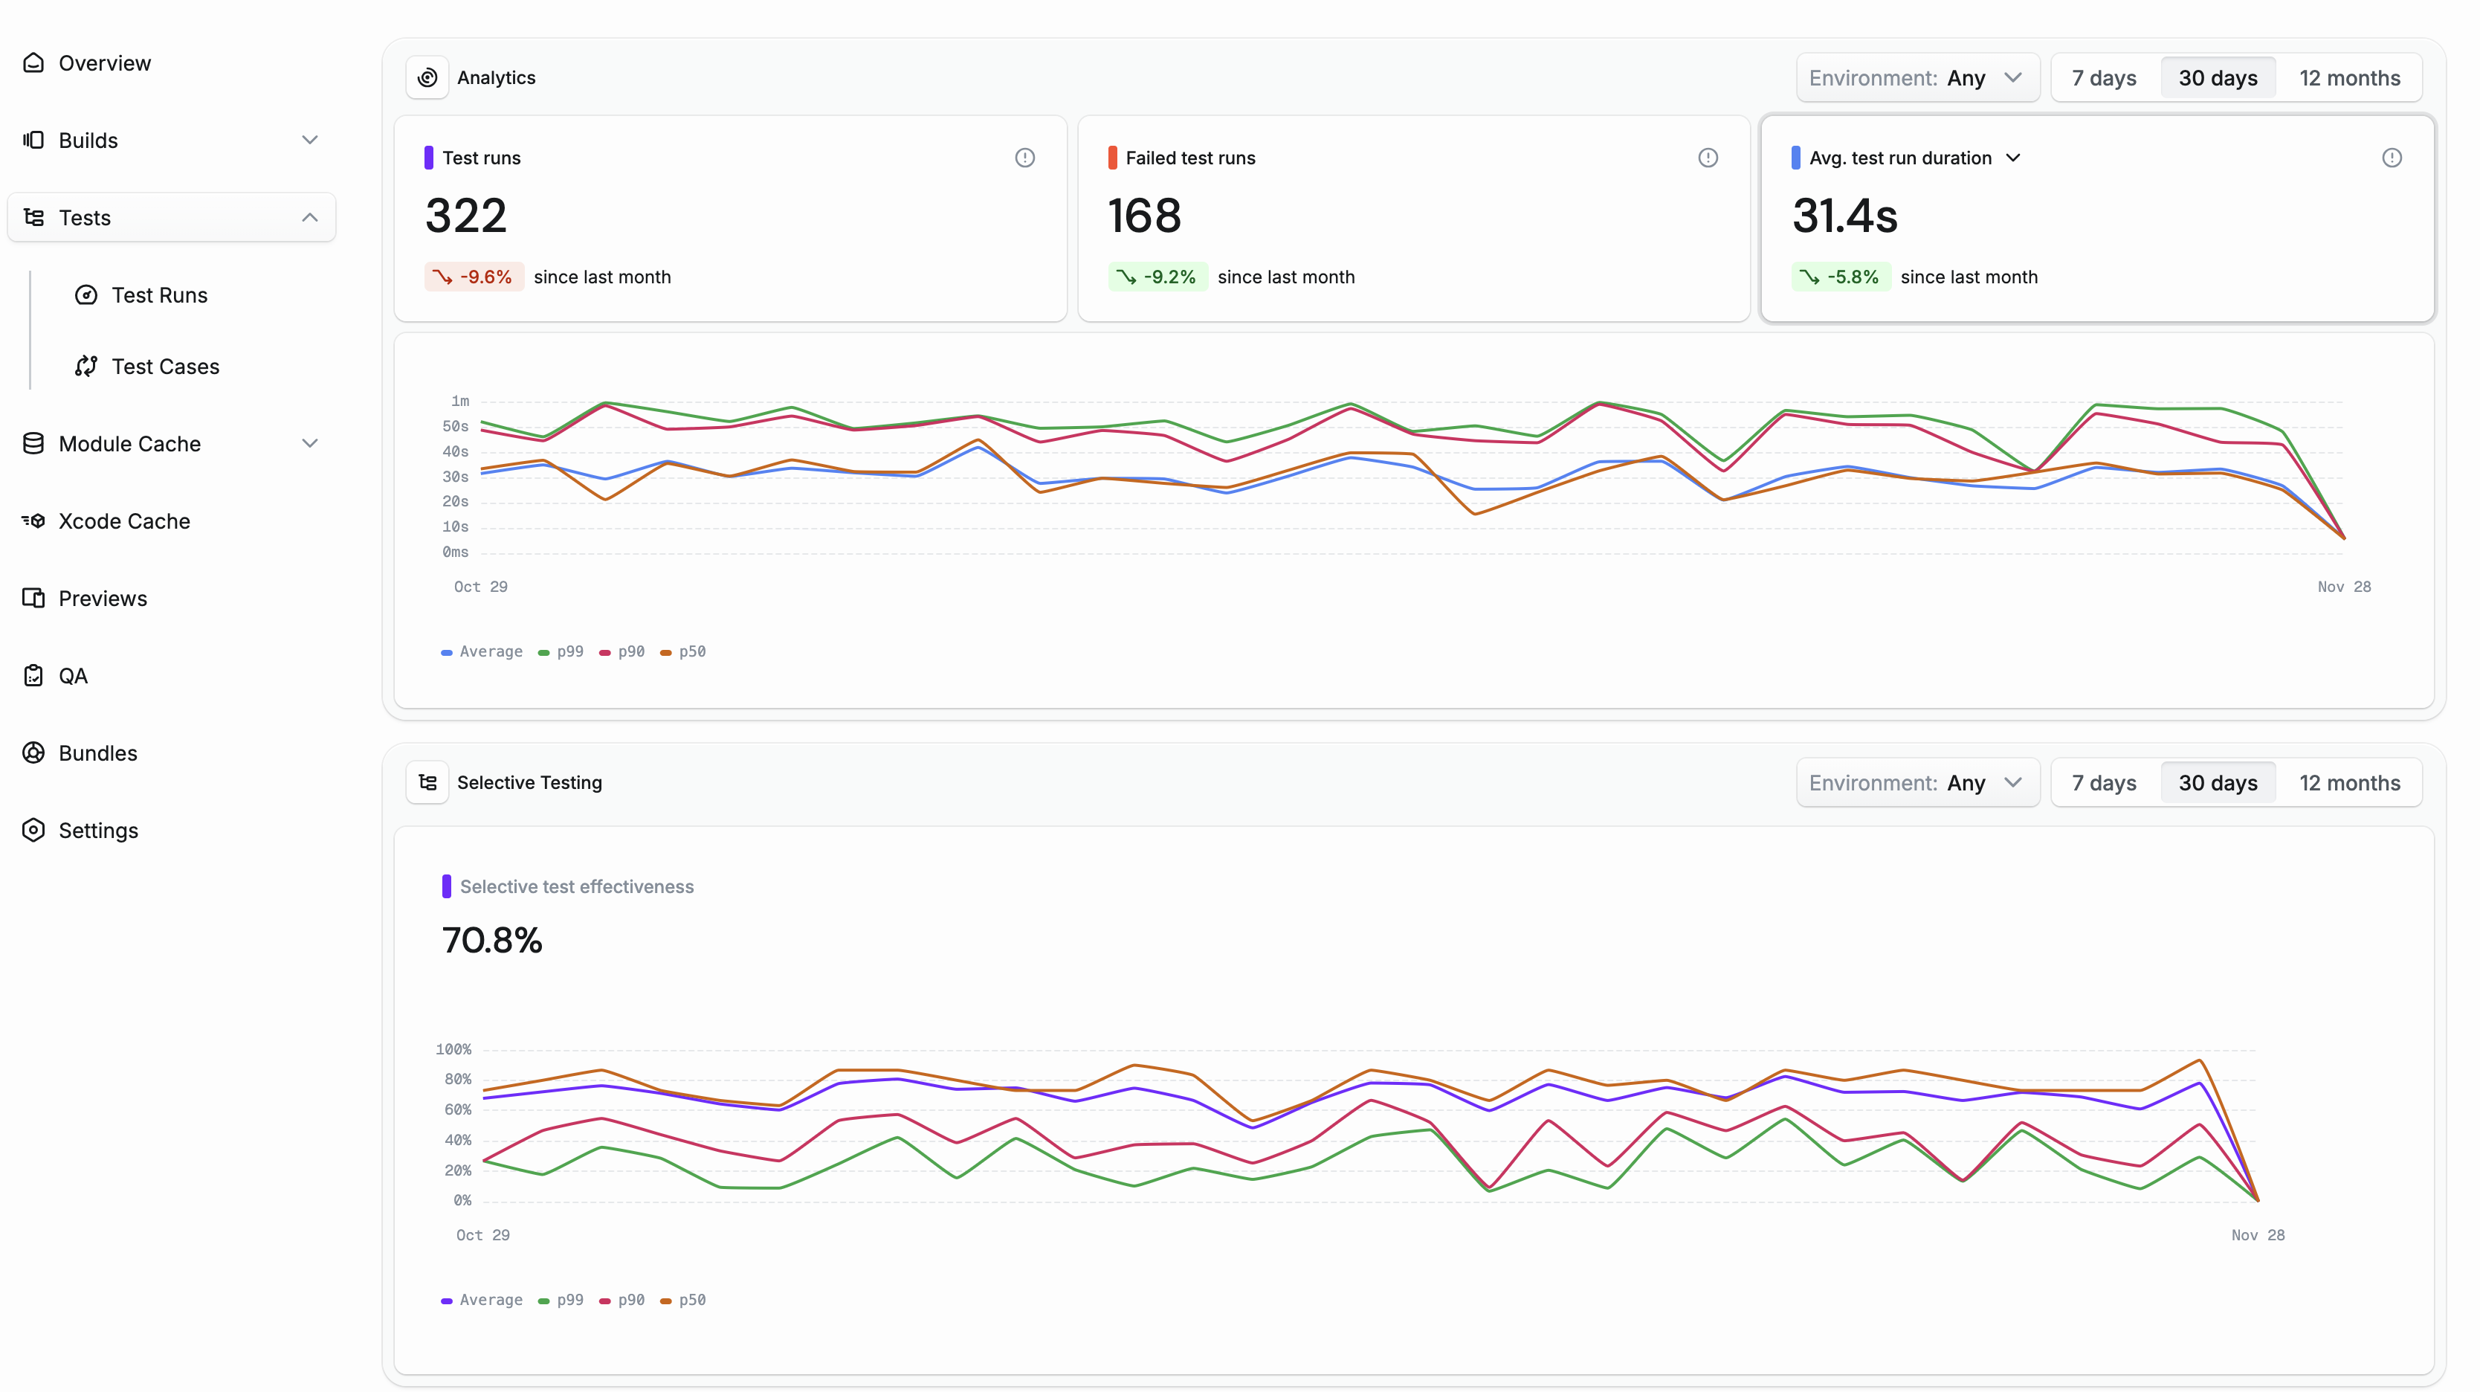
Task: Click the Bundles sidebar icon
Action: (x=33, y=753)
